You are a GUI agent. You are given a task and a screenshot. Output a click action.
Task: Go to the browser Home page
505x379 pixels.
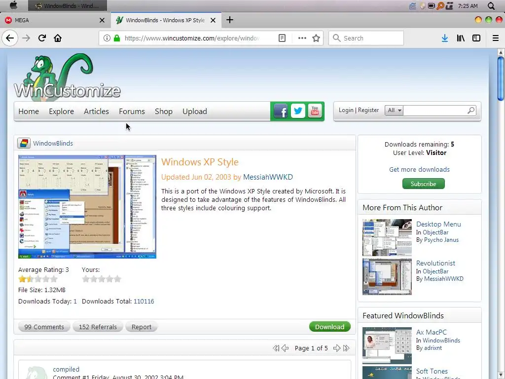point(58,38)
